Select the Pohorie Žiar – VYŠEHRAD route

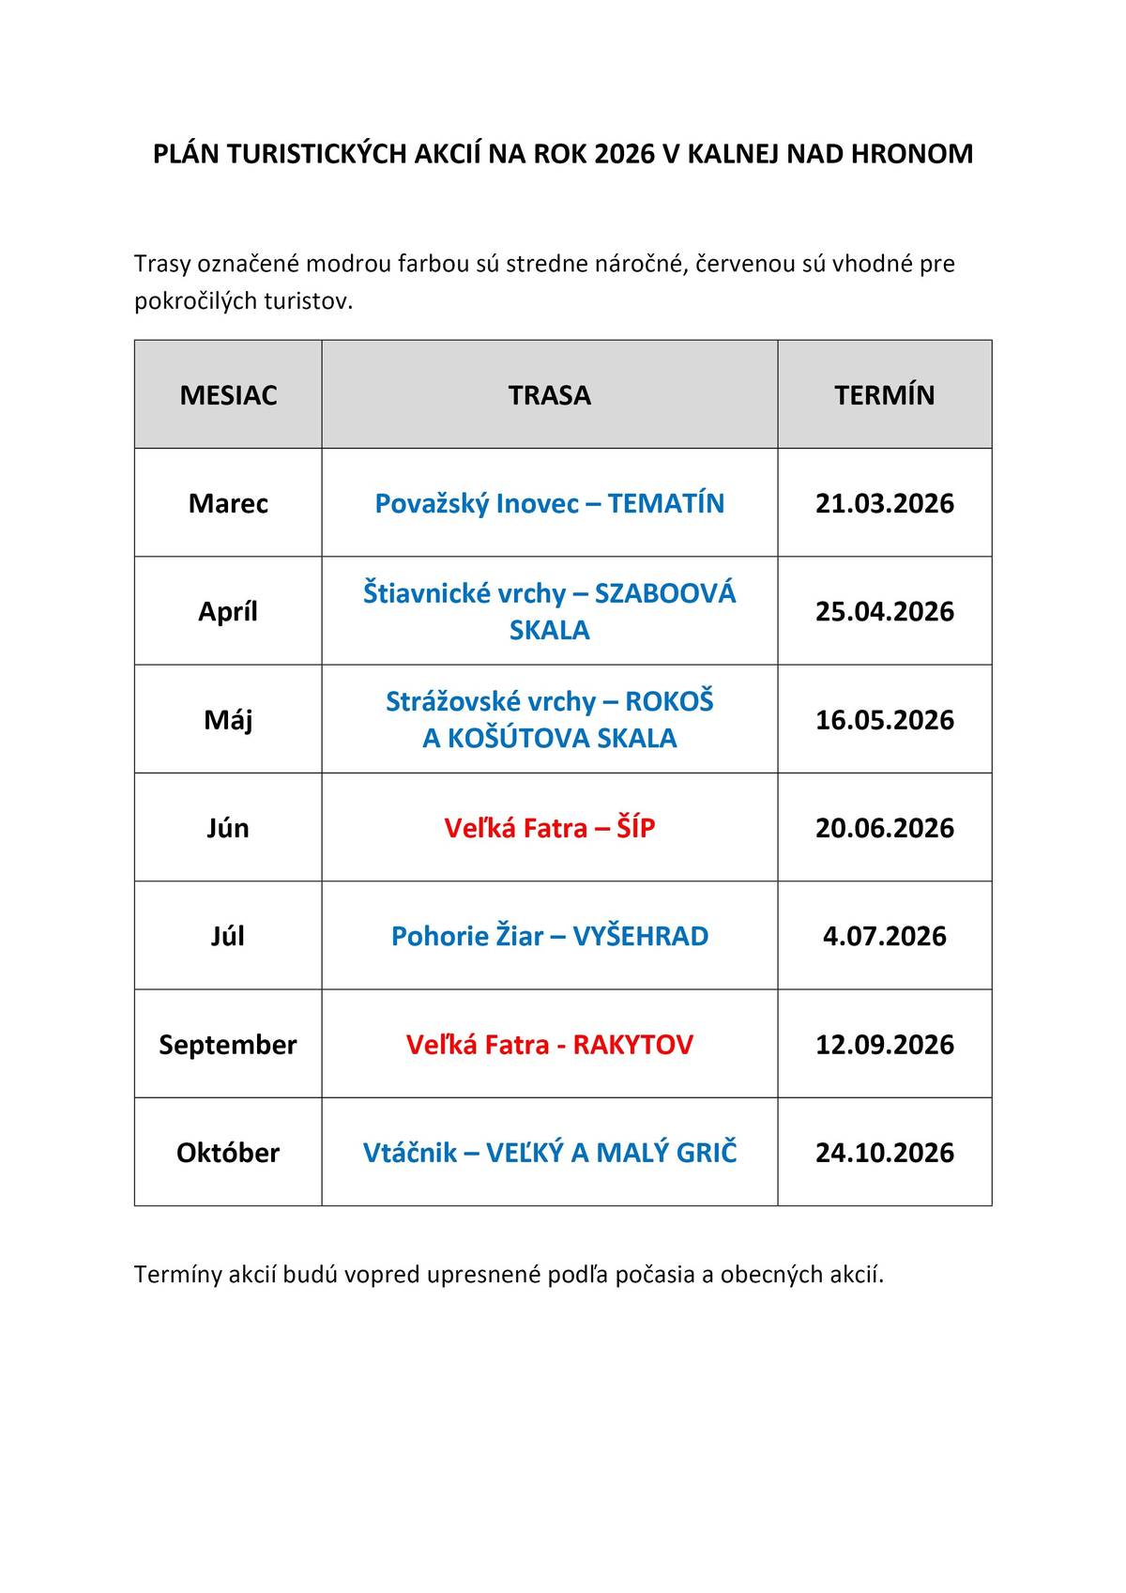click(x=549, y=936)
